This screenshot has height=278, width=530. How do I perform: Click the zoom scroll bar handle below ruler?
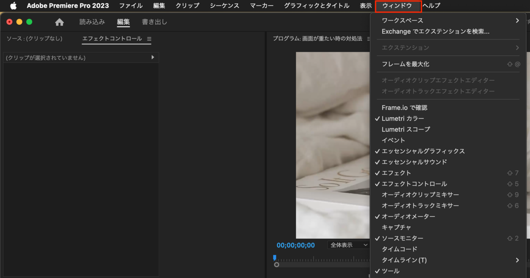[x=276, y=265]
